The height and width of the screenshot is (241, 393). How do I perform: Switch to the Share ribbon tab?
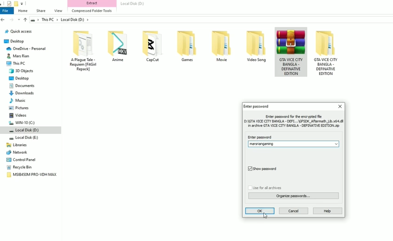tap(41, 11)
